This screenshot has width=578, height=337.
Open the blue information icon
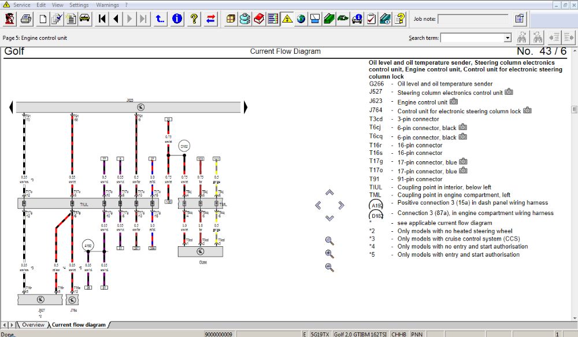[x=177, y=19]
